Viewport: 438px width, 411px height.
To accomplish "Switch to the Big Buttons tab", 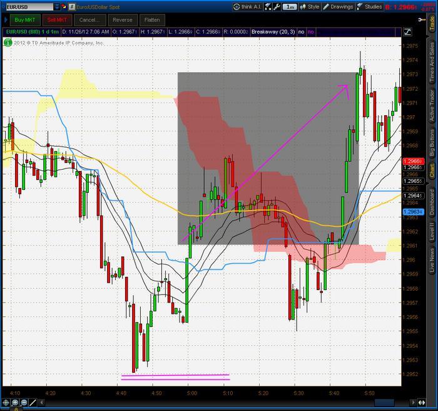I will click(x=432, y=143).
